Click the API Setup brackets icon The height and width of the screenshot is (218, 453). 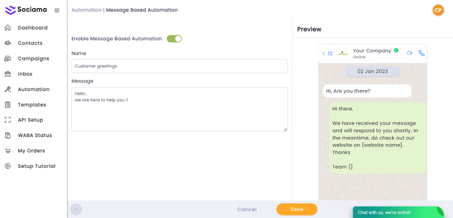(8, 120)
